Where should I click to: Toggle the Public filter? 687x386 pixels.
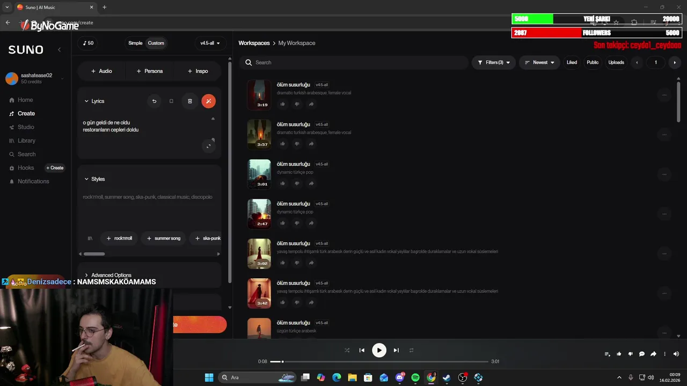point(593,62)
